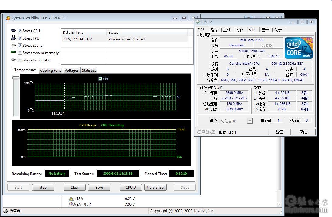Click the +12 V warning icon

pyautogui.click(x=71, y=198)
